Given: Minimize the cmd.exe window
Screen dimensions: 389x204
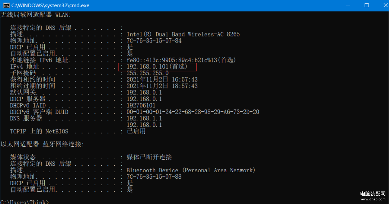Looking at the screenshot, I should [348, 5].
